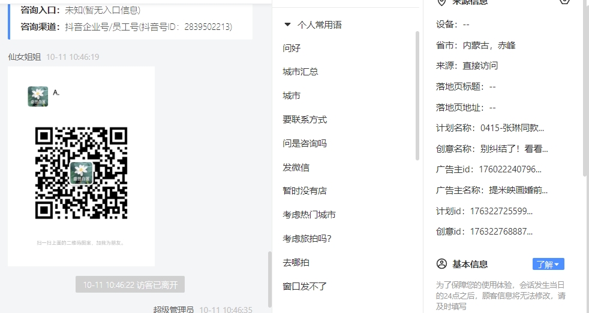Select the 考虑热门城市 quick phrase
This screenshot has height=313, width=589.
click(309, 214)
